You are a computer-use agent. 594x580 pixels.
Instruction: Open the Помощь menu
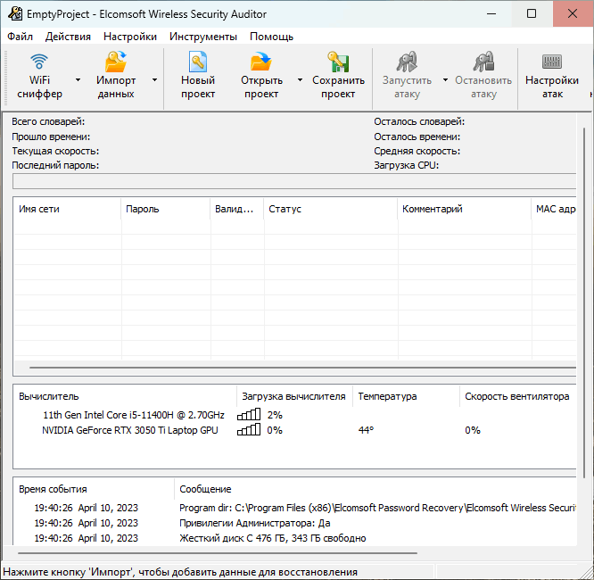[x=272, y=37]
